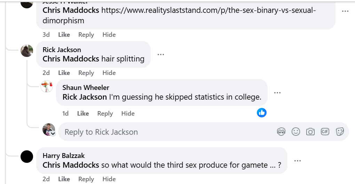Click Shaun Wheeler's profile picture

[47, 86]
